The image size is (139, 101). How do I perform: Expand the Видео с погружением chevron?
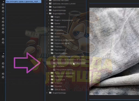click(x=49, y=20)
